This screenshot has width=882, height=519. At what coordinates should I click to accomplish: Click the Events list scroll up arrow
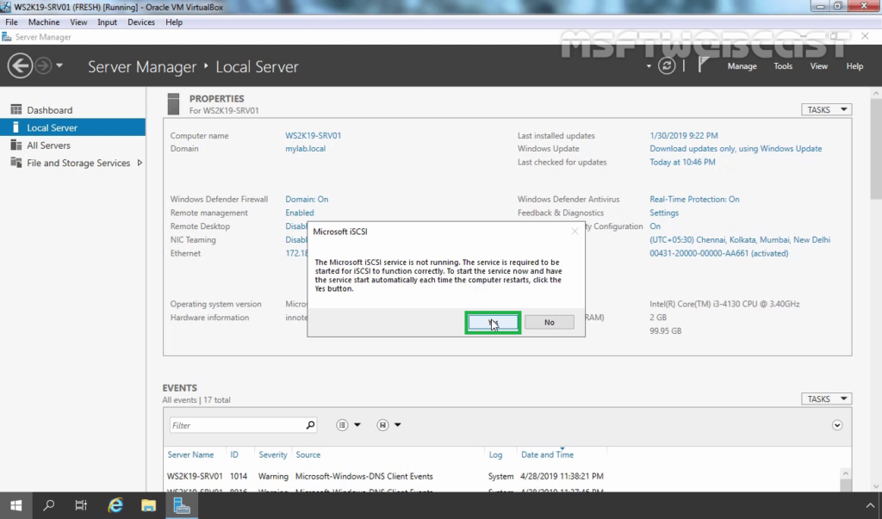tap(845, 473)
